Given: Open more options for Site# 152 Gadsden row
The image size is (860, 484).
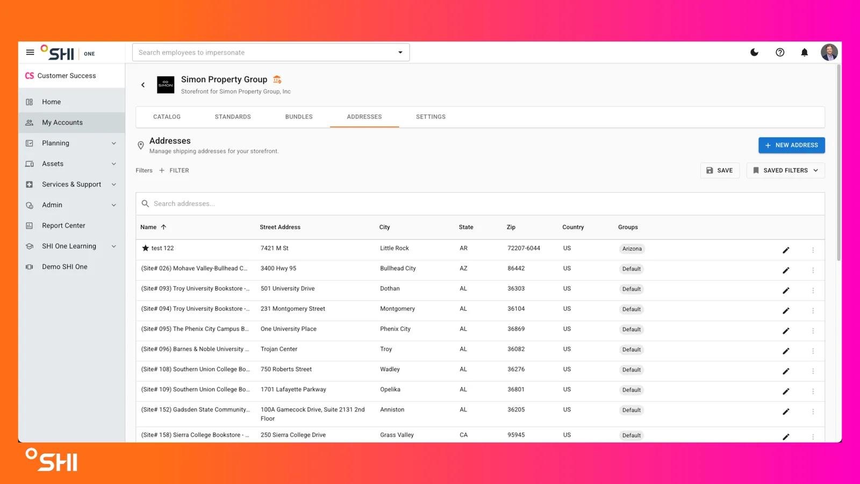Looking at the screenshot, I should click(x=813, y=411).
